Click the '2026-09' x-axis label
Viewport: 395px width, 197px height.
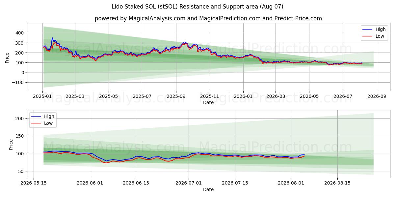tap(377, 96)
